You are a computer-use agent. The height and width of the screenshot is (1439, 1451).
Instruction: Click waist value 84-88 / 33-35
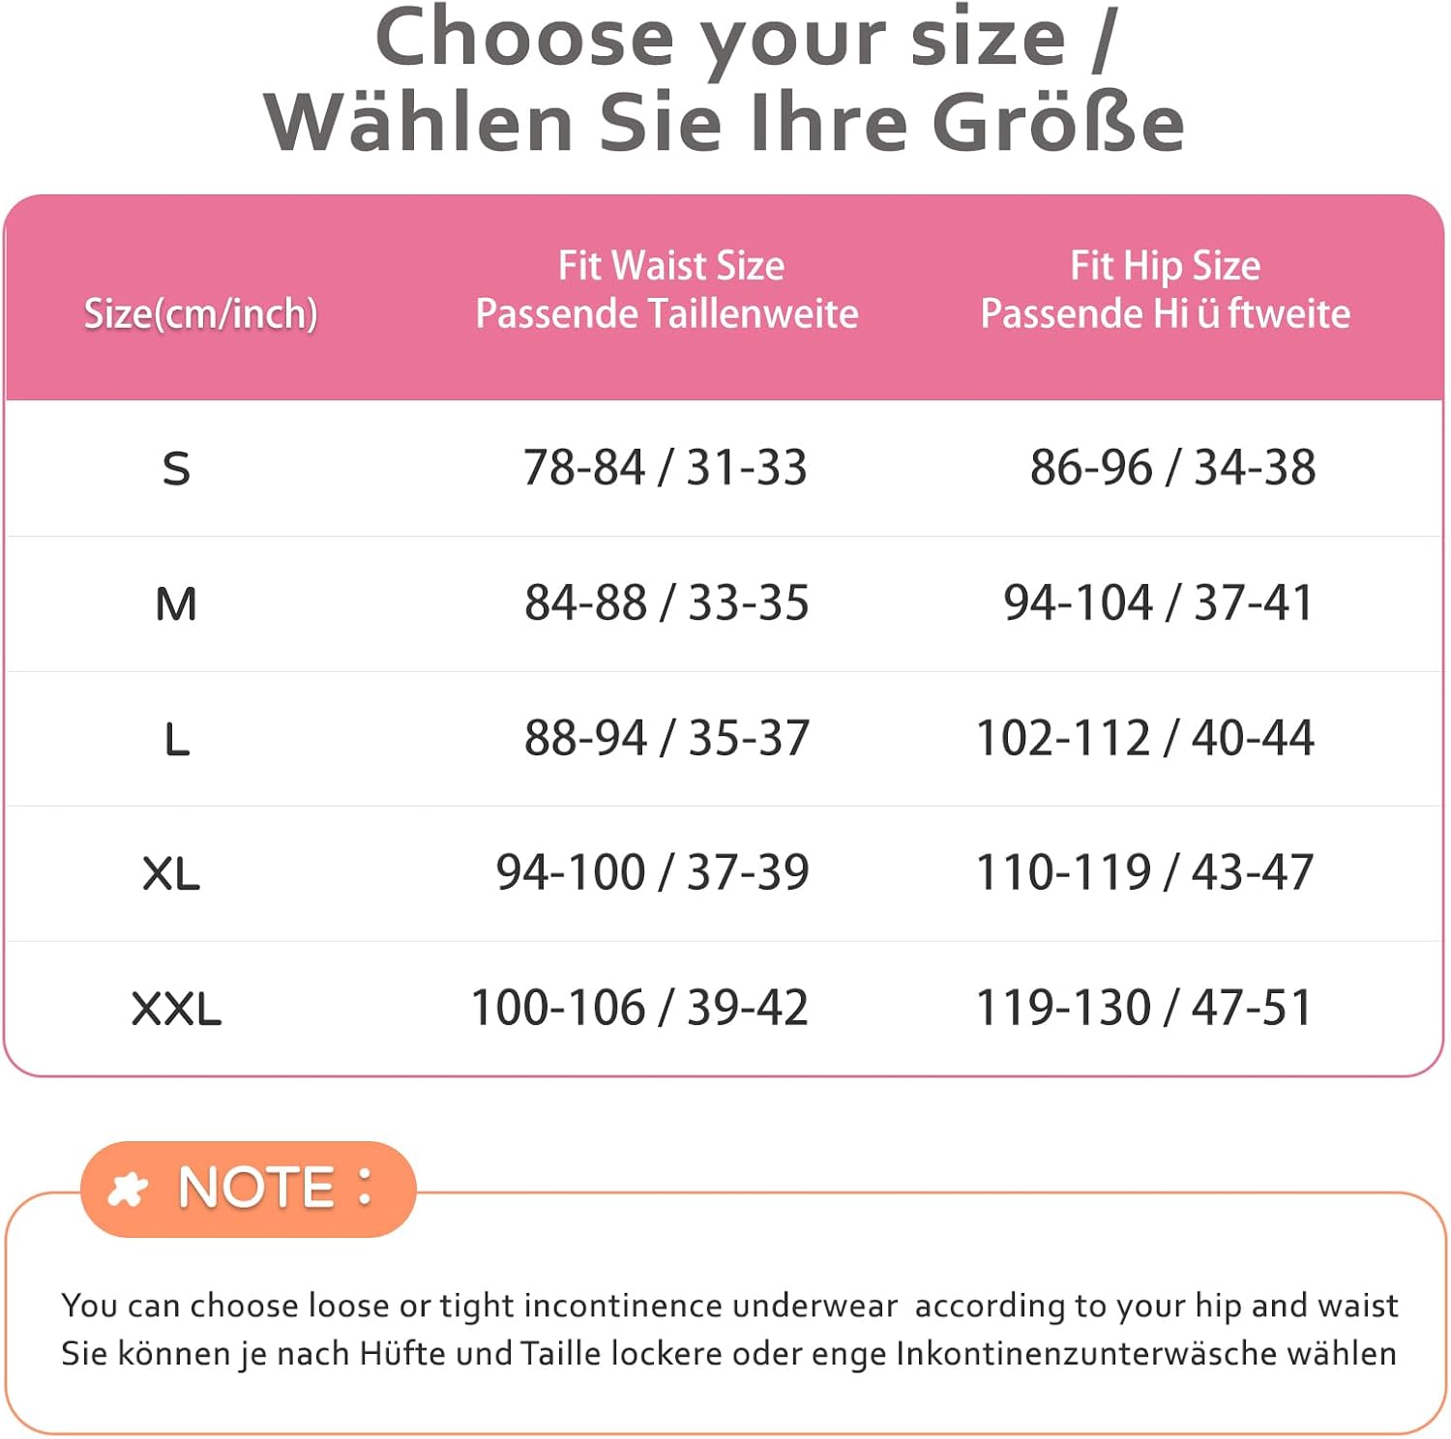(666, 602)
